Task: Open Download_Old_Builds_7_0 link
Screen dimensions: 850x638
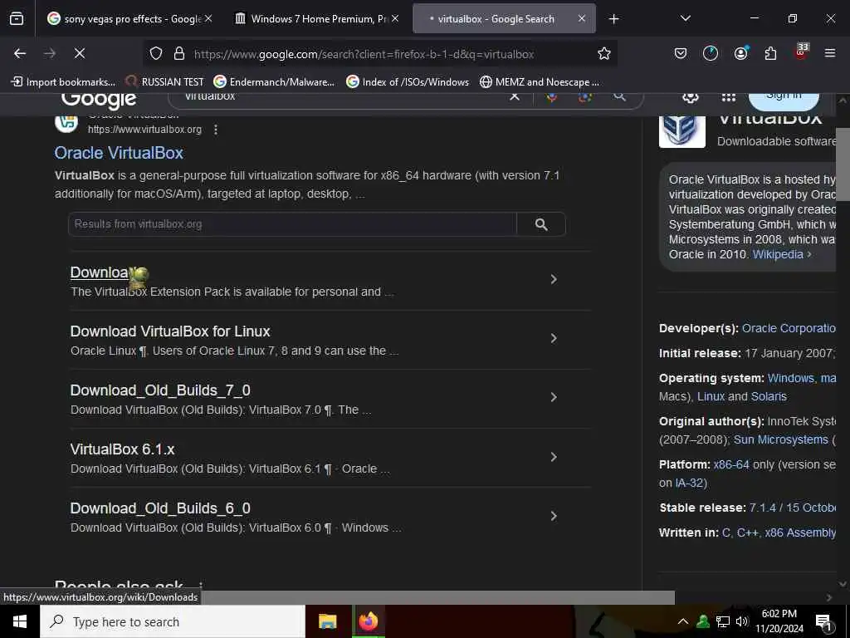Action: [160, 390]
